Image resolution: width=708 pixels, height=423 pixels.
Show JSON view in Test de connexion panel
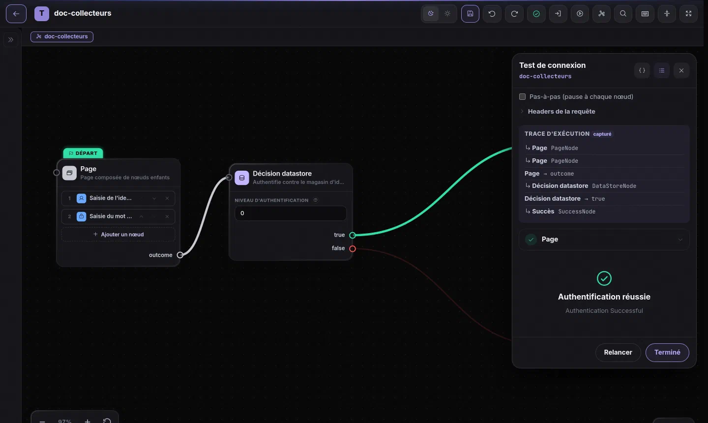pos(642,70)
